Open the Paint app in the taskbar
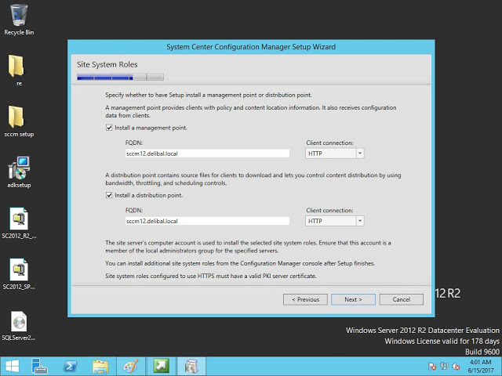 130,366
